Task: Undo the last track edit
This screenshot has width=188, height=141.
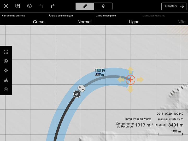Action: tap(41, 6)
